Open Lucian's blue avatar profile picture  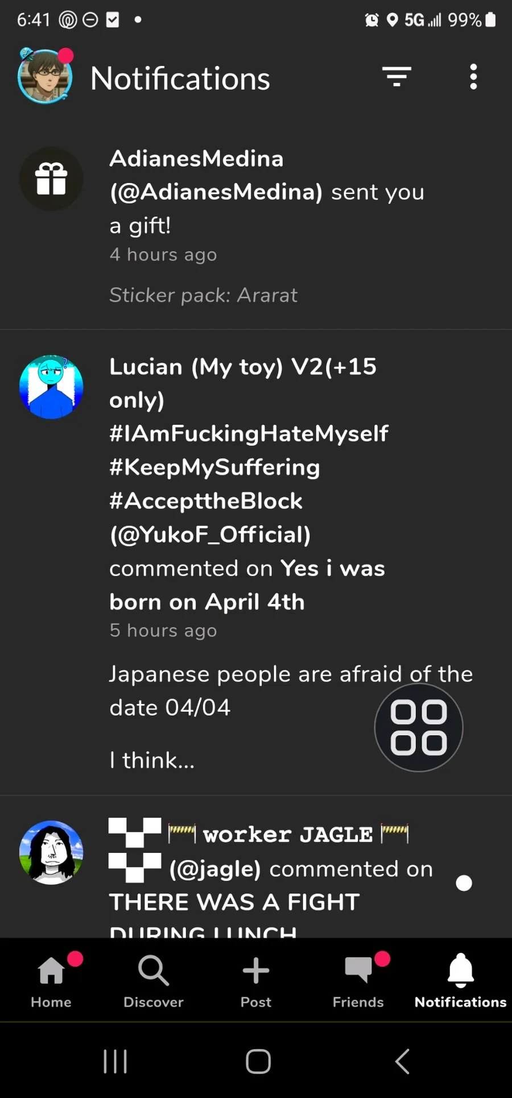tap(51, 387)
